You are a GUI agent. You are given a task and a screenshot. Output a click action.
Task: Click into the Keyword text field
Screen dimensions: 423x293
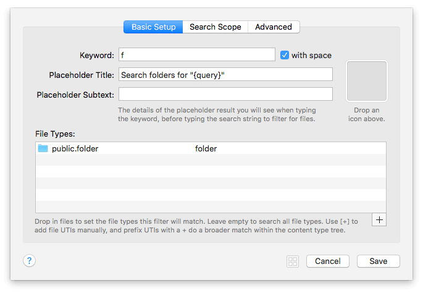196,55
